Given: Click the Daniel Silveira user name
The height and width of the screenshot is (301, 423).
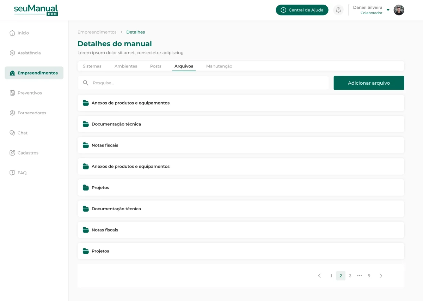Looking at the screenshot, I should [x=368, y=7].
